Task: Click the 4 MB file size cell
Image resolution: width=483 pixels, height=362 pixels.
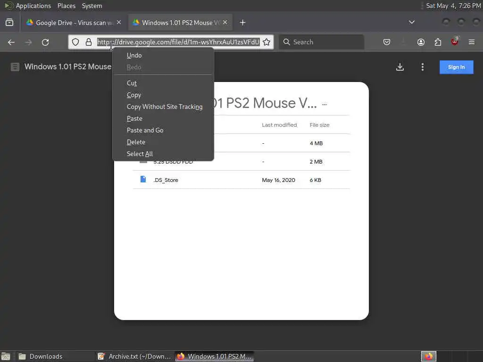Action: point(316,143)
